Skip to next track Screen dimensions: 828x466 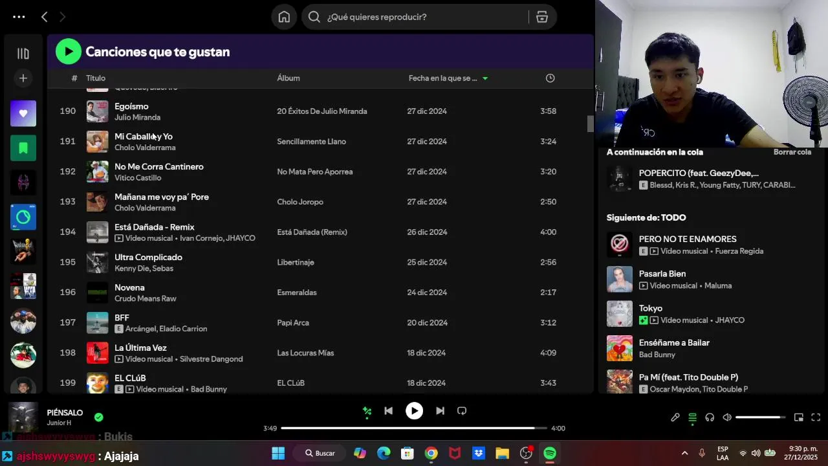[x=440, y=411]
